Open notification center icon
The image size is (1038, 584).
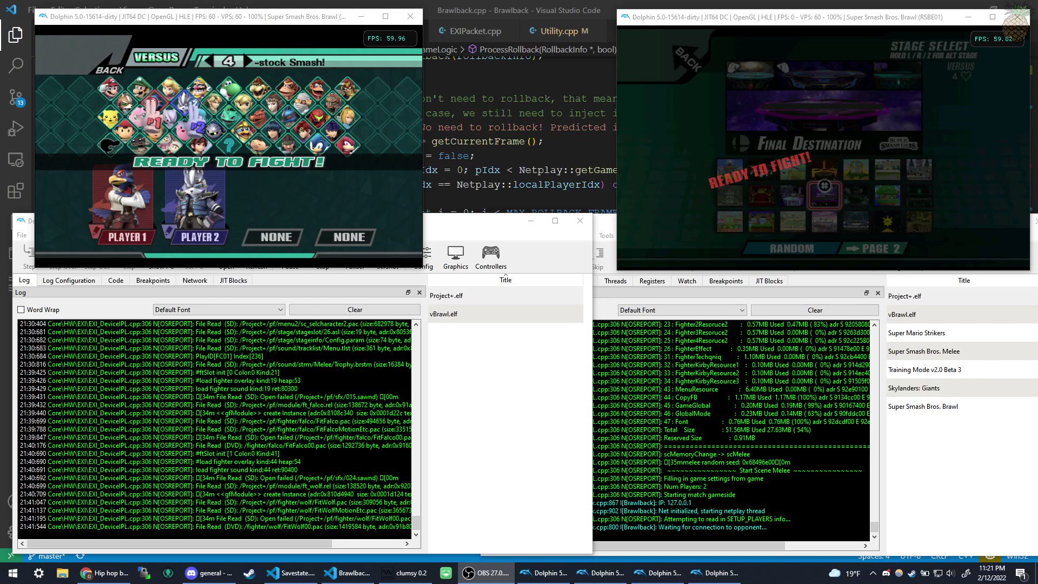tap(1021, 573)
